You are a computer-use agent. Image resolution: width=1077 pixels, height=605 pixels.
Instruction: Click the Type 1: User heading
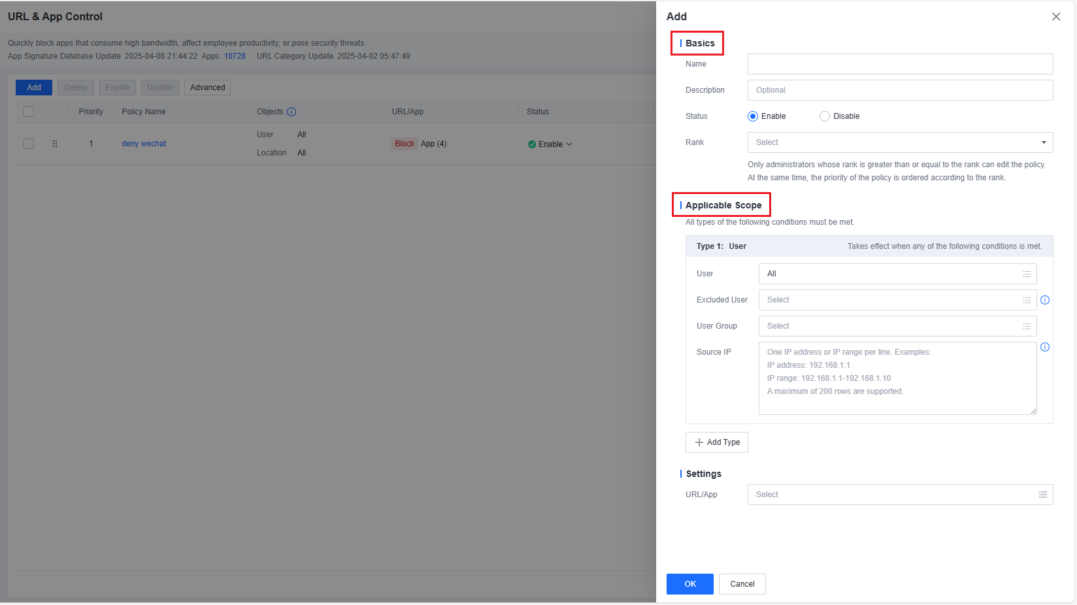pos(721,246)
